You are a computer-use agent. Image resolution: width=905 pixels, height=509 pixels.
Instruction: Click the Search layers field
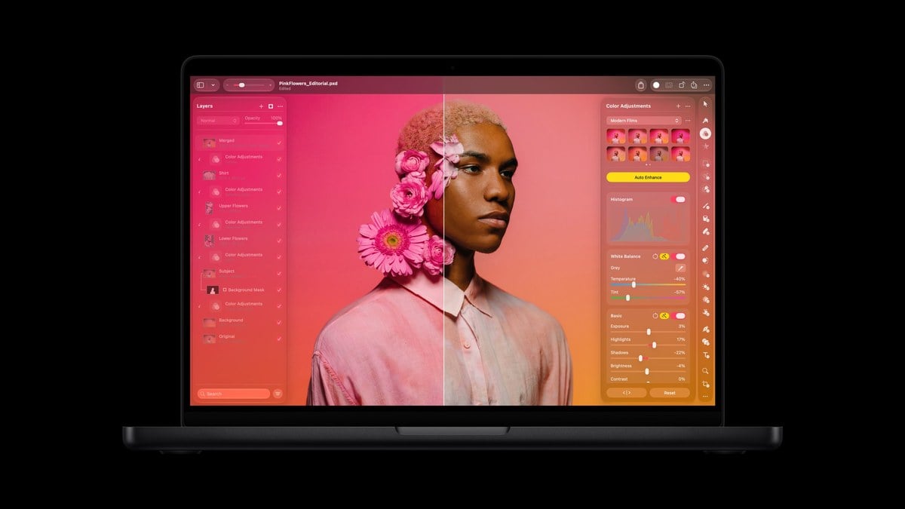[233, 394]
